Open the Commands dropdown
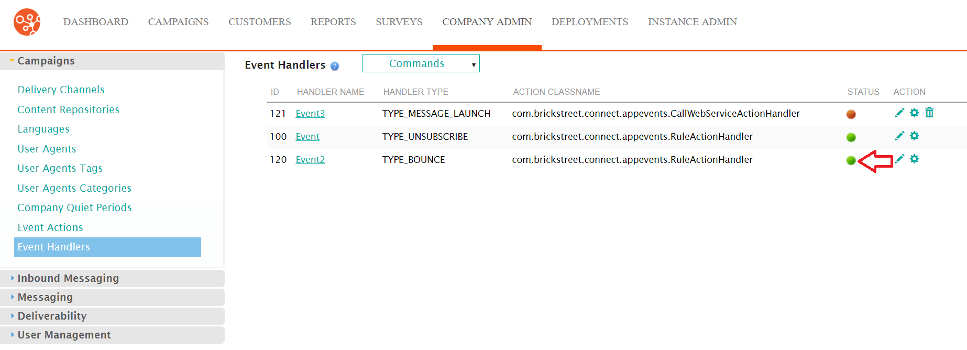This screenshot has height=350, width=967. 421,63
